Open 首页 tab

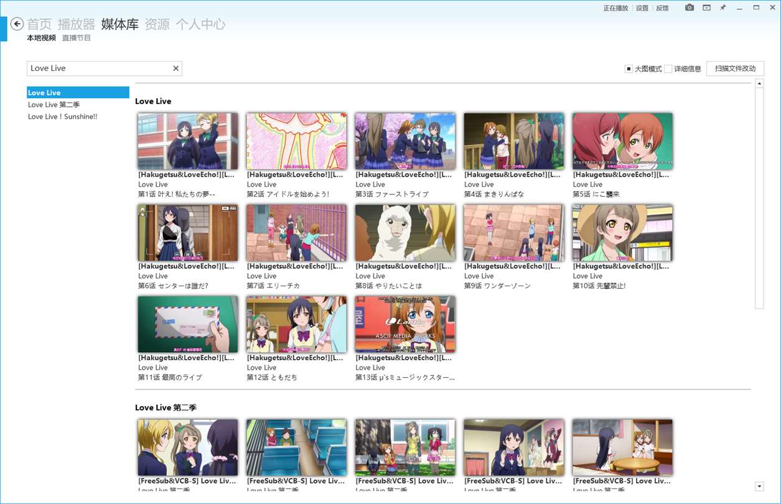(x=39, y=24)
